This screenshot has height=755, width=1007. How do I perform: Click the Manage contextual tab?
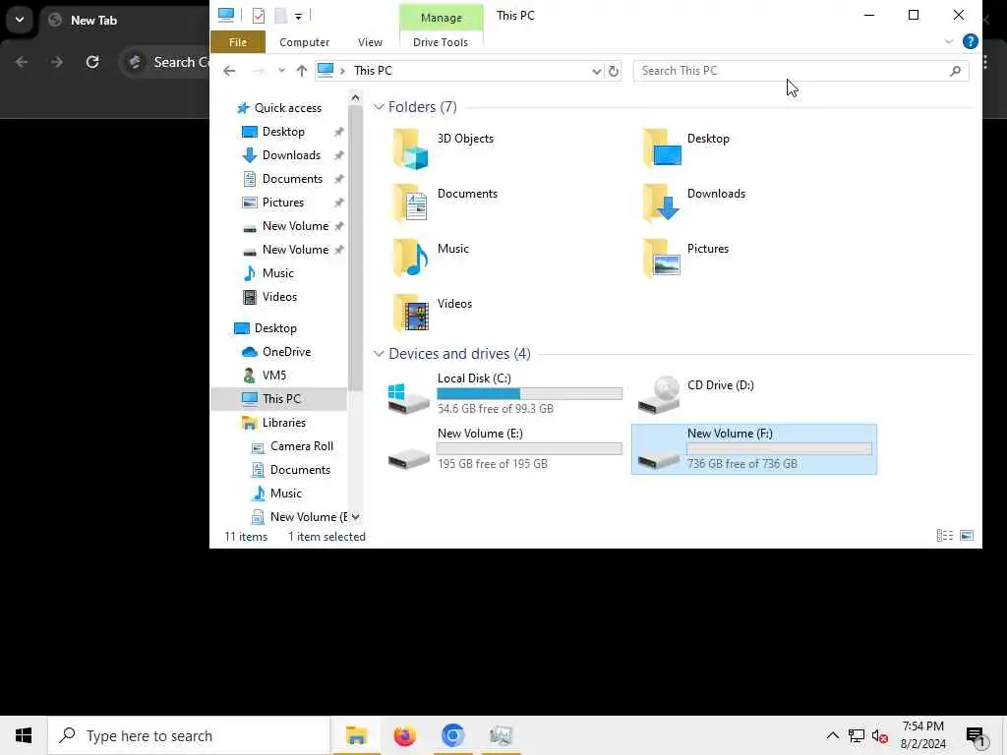coord(442,18)
